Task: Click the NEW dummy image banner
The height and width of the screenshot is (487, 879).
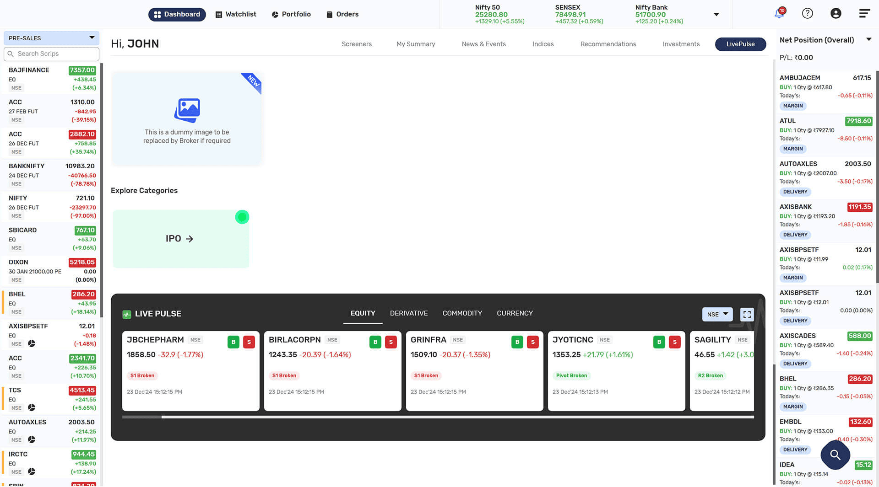Action: point(187,118)
